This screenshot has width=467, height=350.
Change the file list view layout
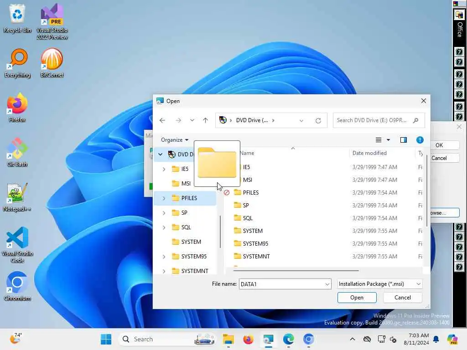(379, 140)
